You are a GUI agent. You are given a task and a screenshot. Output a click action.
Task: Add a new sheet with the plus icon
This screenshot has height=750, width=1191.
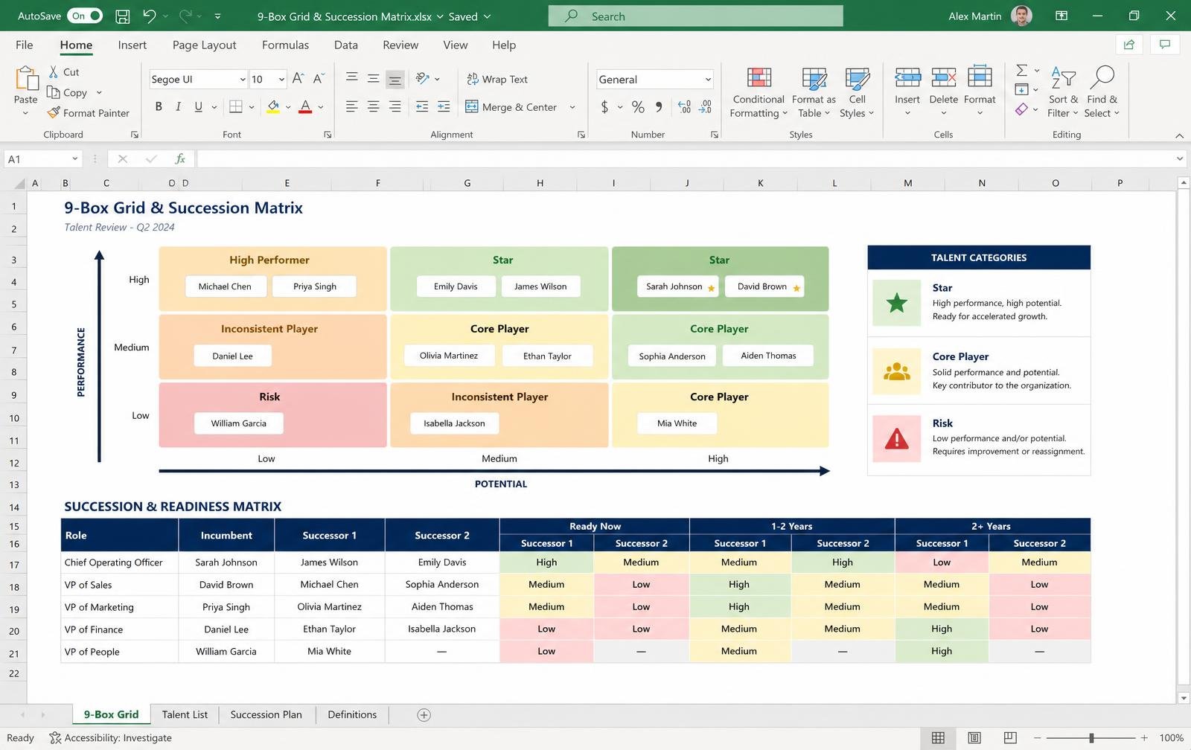click(424, 714)
